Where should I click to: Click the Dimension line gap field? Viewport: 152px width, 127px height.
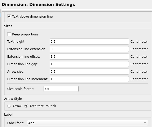(x=89, y=64)
